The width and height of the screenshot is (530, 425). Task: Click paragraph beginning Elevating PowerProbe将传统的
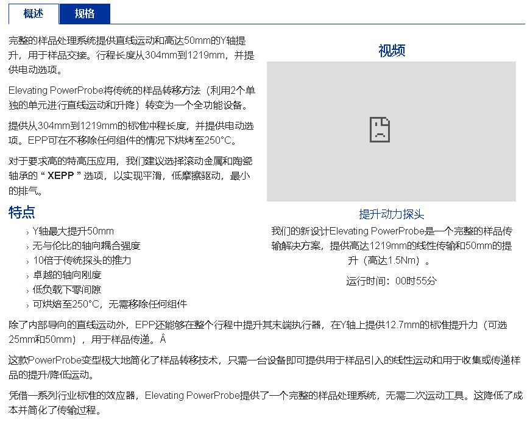tap(132, 97)
